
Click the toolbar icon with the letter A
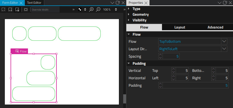click(10, 10)
